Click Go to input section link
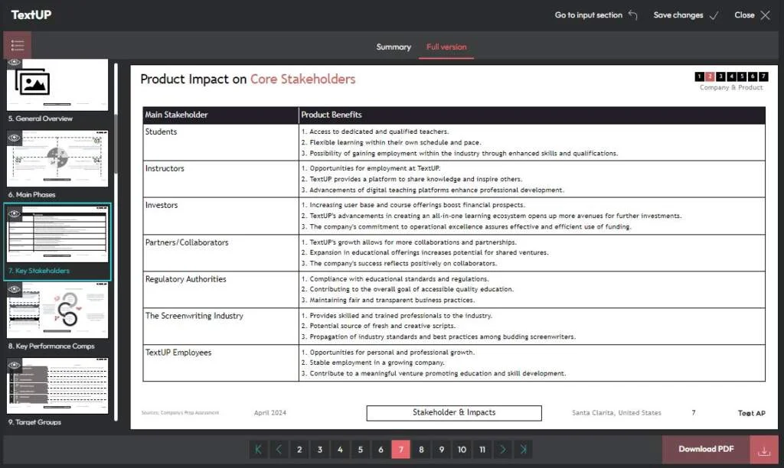Image resolution: width=784 pixels, height=468 pixels. point(589,15)
